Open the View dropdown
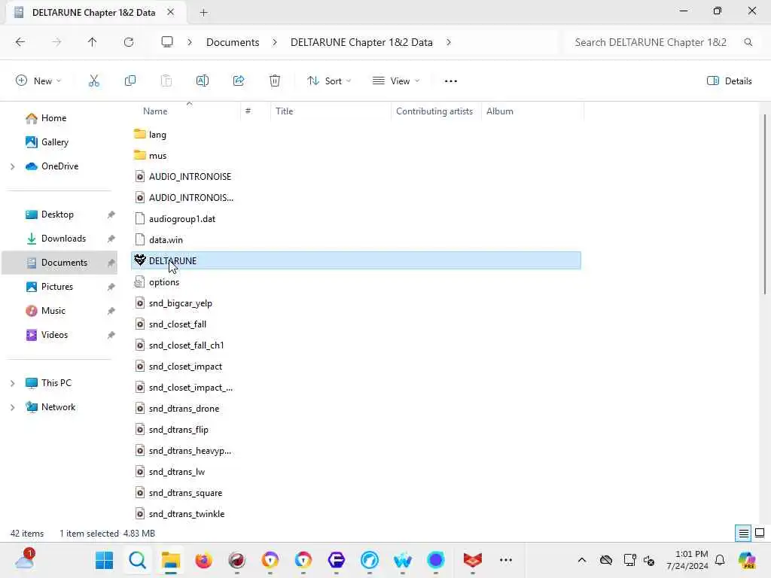Image resolution: width=771 pixels, height=578 pixels. [x=396, y=81]
